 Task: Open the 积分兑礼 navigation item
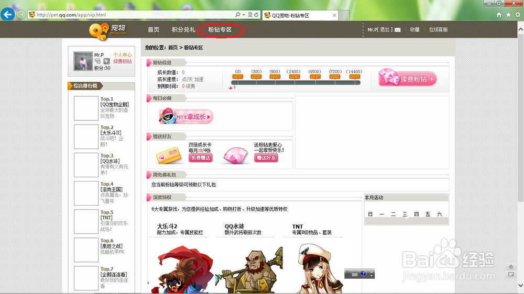[183, 30]
